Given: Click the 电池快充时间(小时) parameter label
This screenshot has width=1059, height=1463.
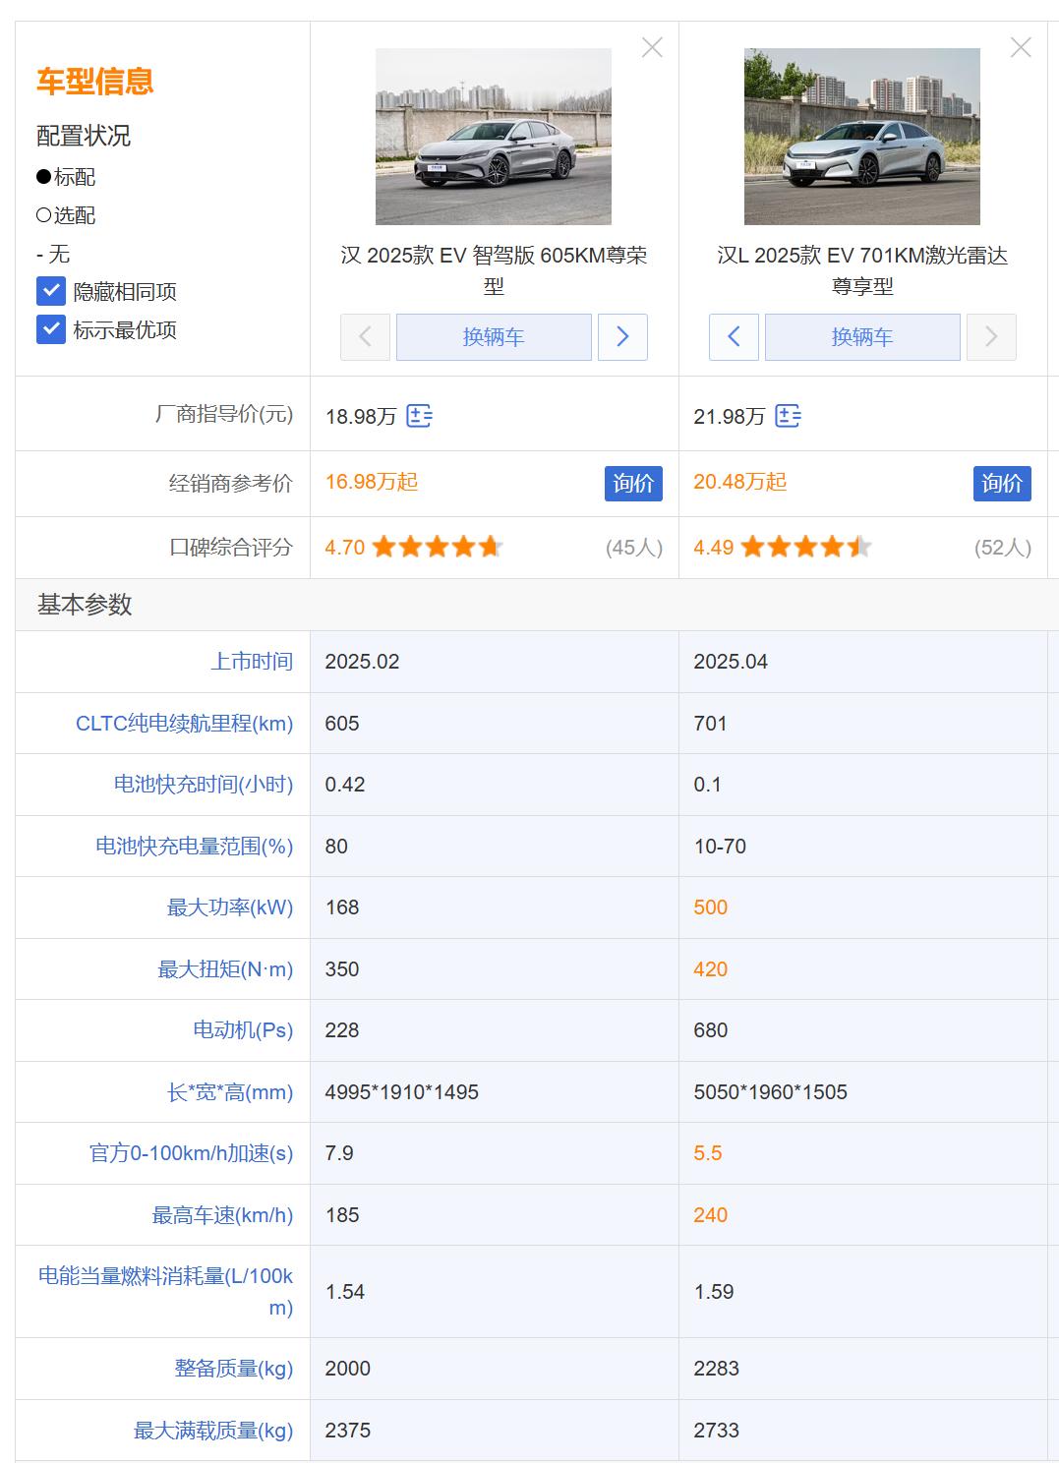Looking at the screenshot, I should [204, 785].
